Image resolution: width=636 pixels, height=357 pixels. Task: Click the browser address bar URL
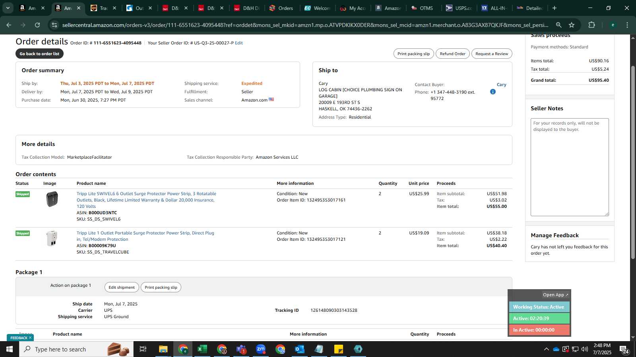point(305,25)
